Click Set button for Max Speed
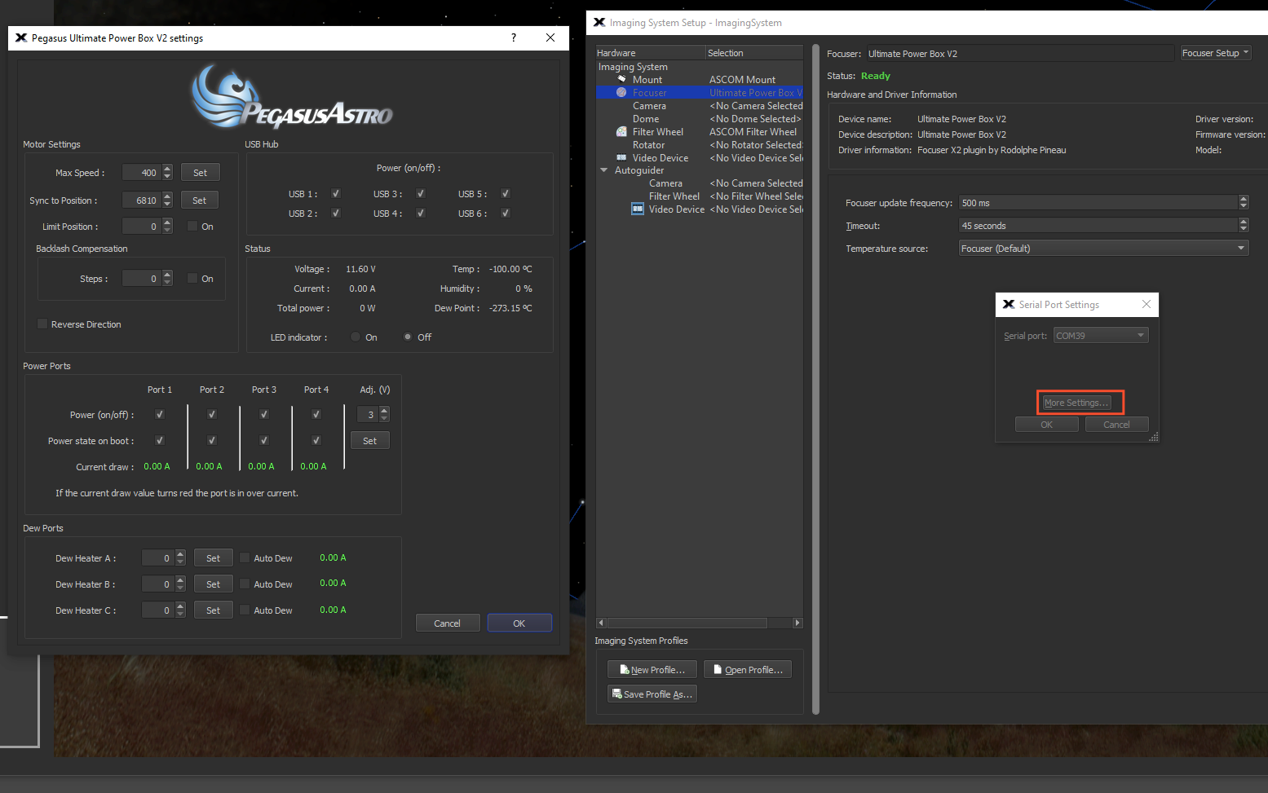The height and width of the screenshot is (793, 1268). (200, 172)
